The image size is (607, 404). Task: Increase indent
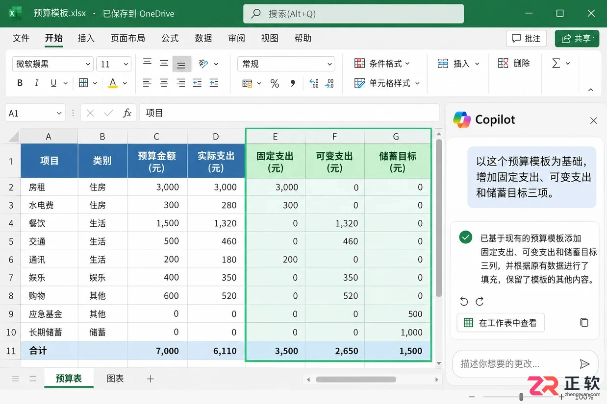214,83
